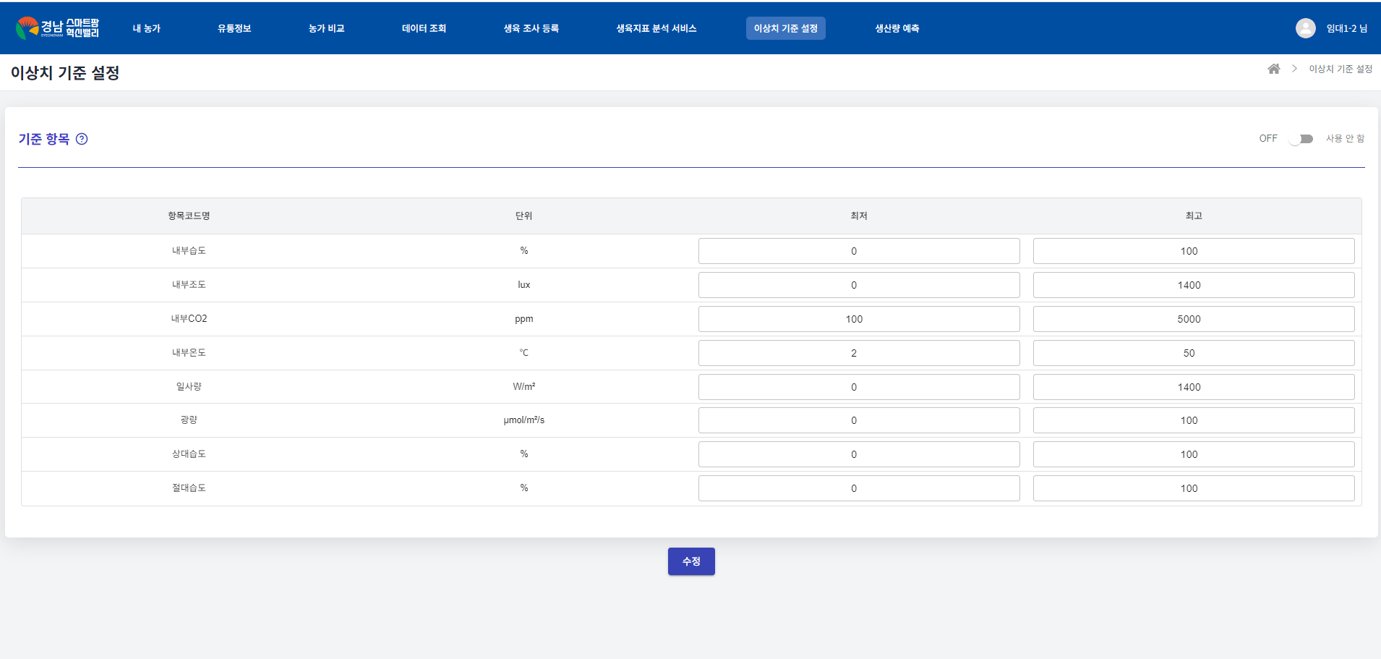
Task: Edit 내부CO2 minimum value 100 field
Action: (859, 319)
